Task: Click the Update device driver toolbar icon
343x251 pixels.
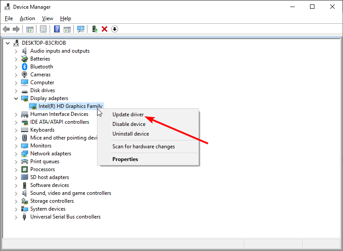Action: click(94, 29)
